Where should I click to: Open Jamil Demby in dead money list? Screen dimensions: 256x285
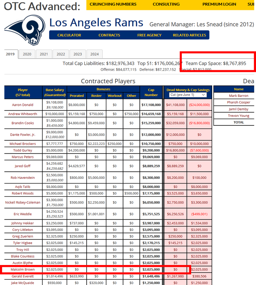click(239, 109)
